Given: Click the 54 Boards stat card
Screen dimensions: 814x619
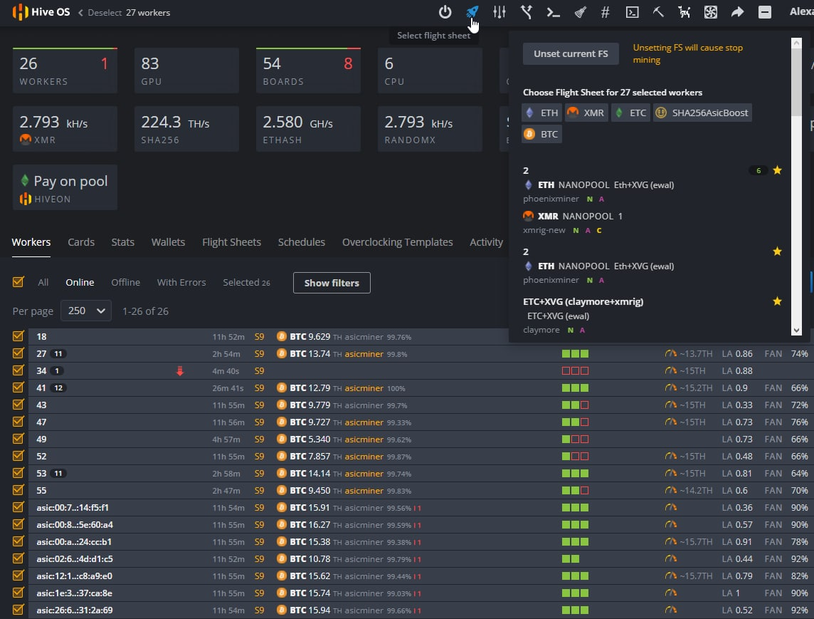Looking at the screenshot, I should (308, 71).
